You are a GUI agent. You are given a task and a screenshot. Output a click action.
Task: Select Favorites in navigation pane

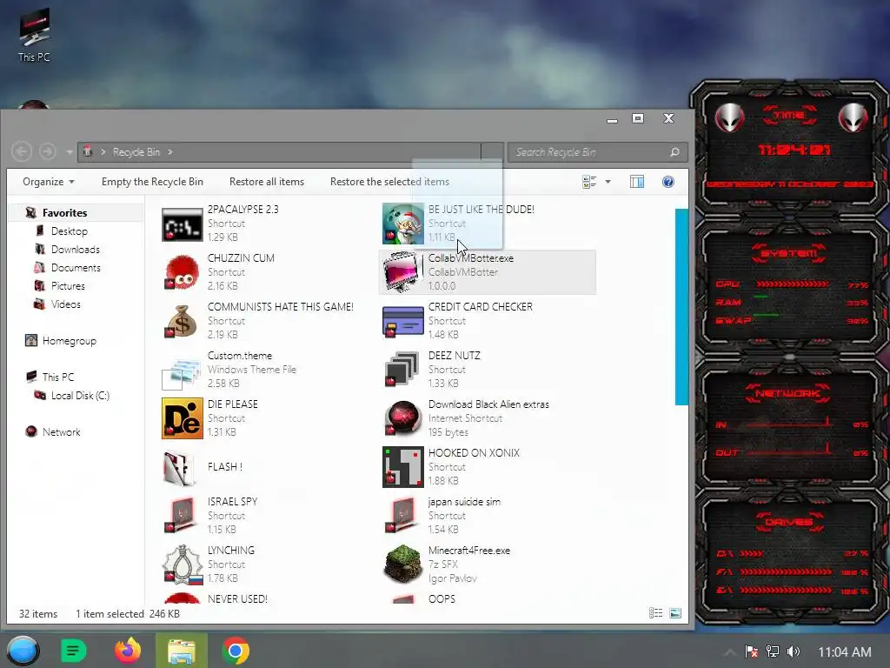[64, 213]
